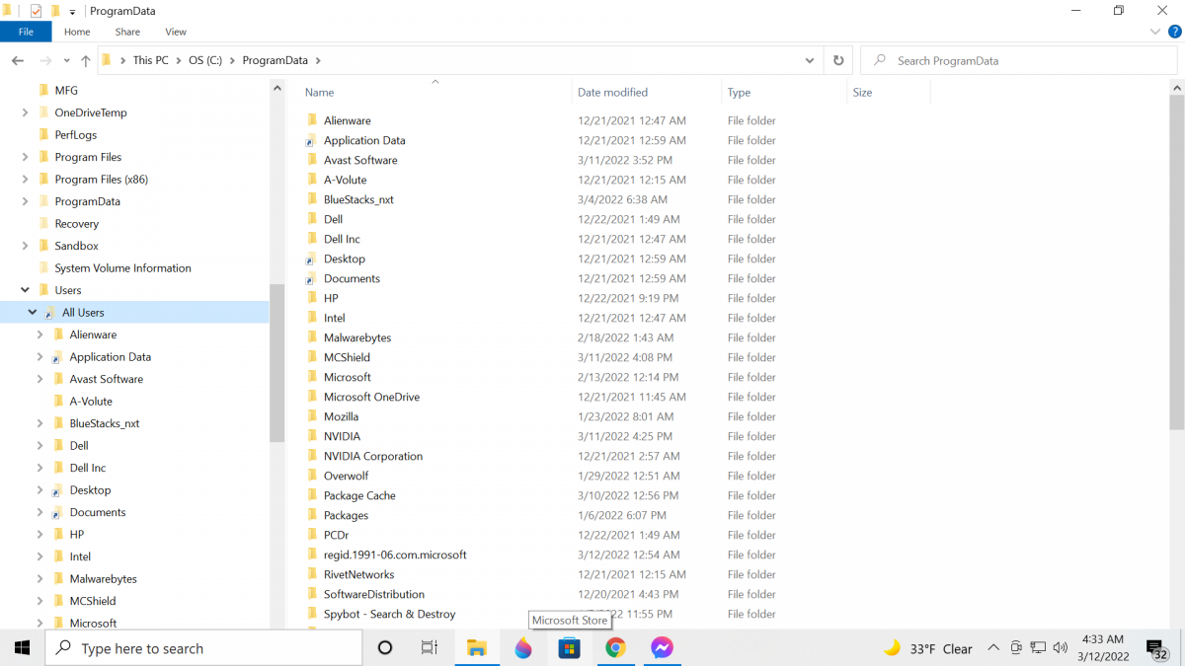
Task: Click the Search ProgramData field
Action: (x=1018, y=60)
